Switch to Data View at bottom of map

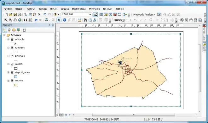point(57,115)
